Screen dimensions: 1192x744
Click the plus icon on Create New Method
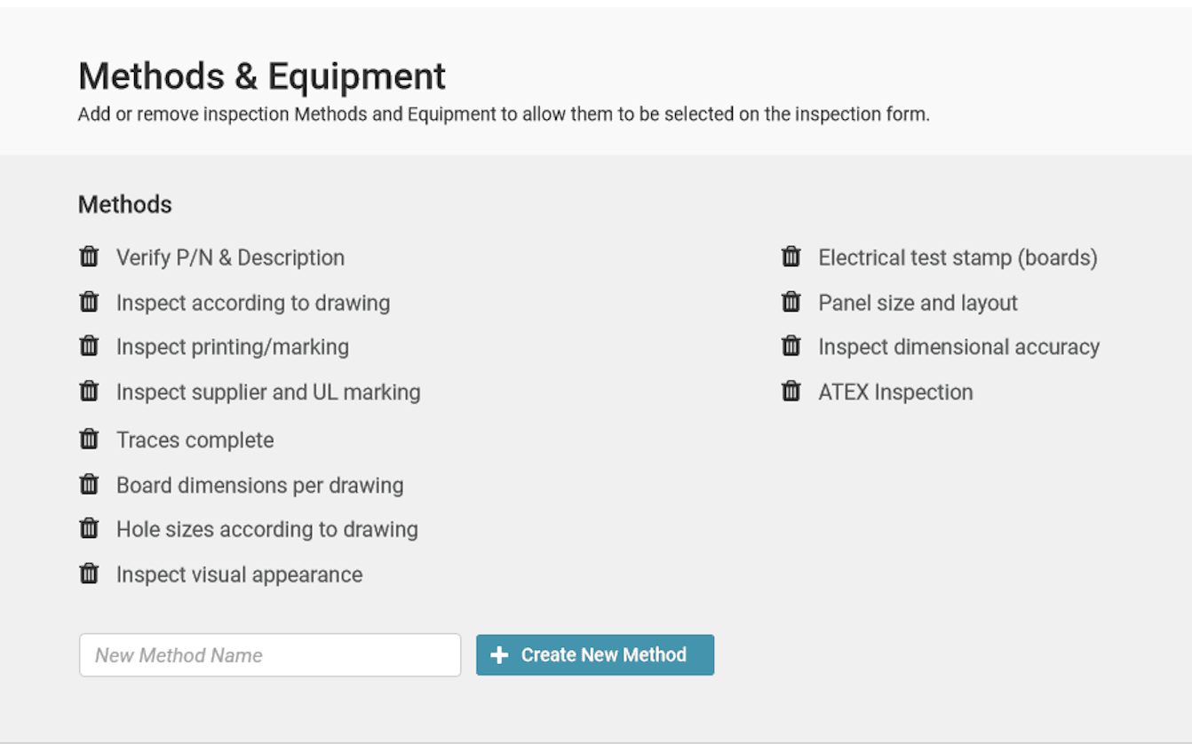click(x=498, y=654)
